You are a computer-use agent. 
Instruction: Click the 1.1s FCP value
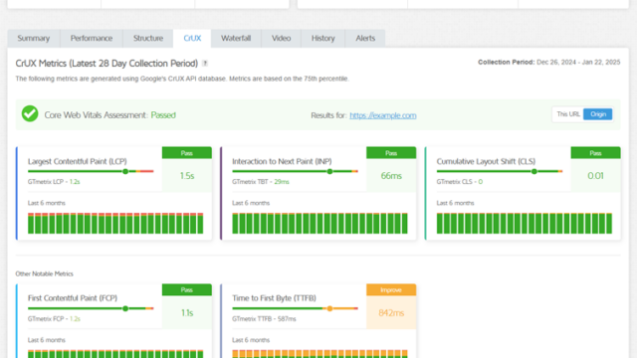[187, 313]
